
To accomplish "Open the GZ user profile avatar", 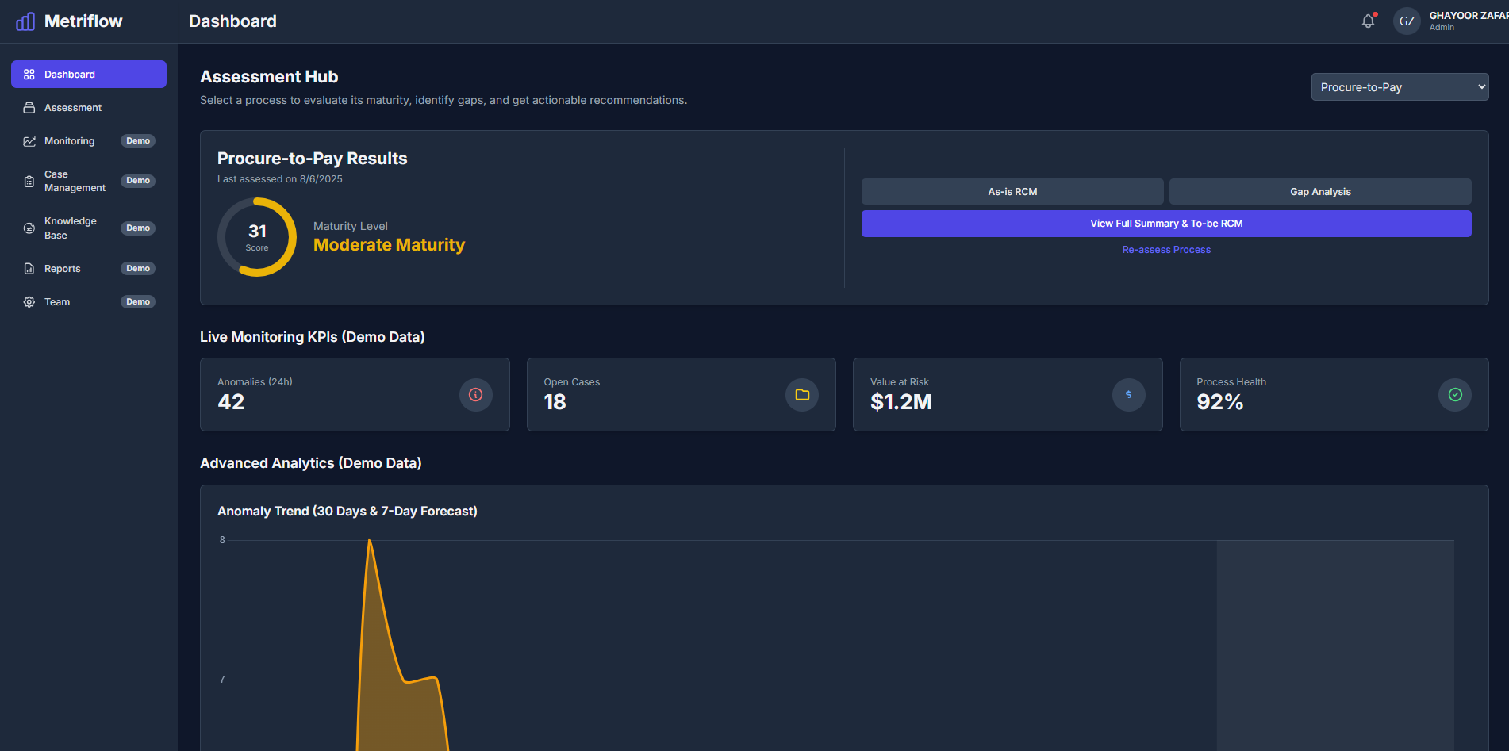I will point(1406,21).
